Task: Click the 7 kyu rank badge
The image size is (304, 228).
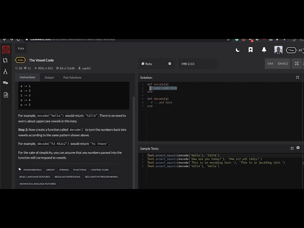Action: pos(291,50)
